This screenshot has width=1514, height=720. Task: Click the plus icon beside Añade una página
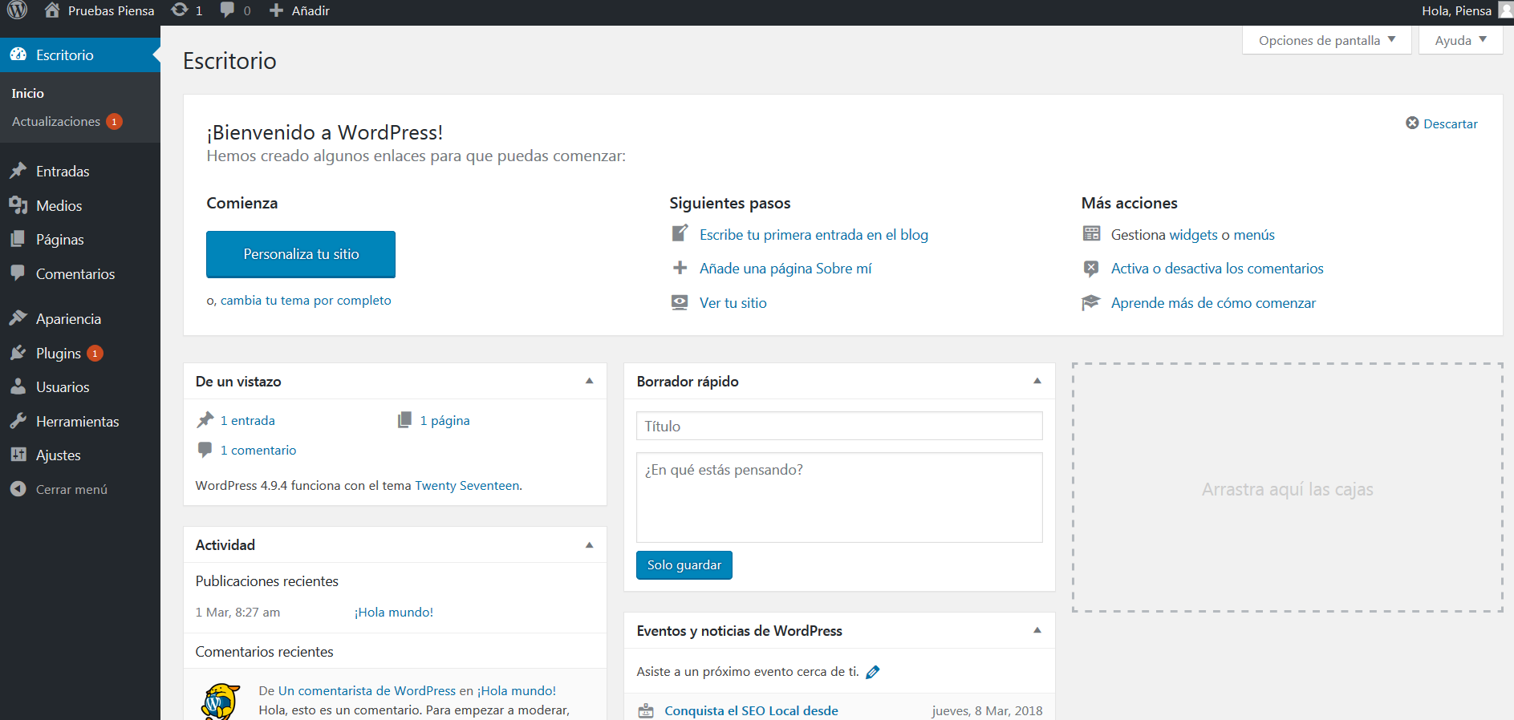[x=680, y=268]
